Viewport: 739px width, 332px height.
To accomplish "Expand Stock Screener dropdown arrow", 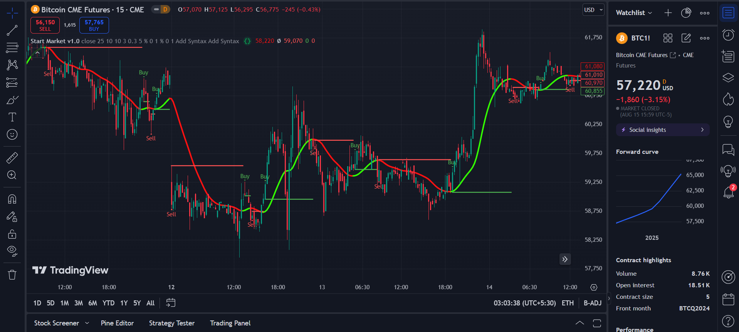I will coord(87,323).
